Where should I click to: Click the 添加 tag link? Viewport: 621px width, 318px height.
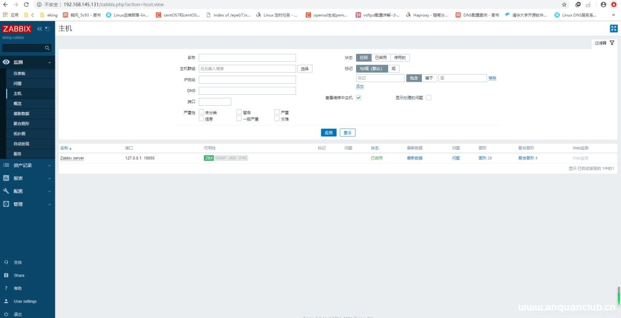pos(360,86)
